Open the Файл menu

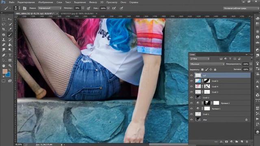[x=11, y=2]
